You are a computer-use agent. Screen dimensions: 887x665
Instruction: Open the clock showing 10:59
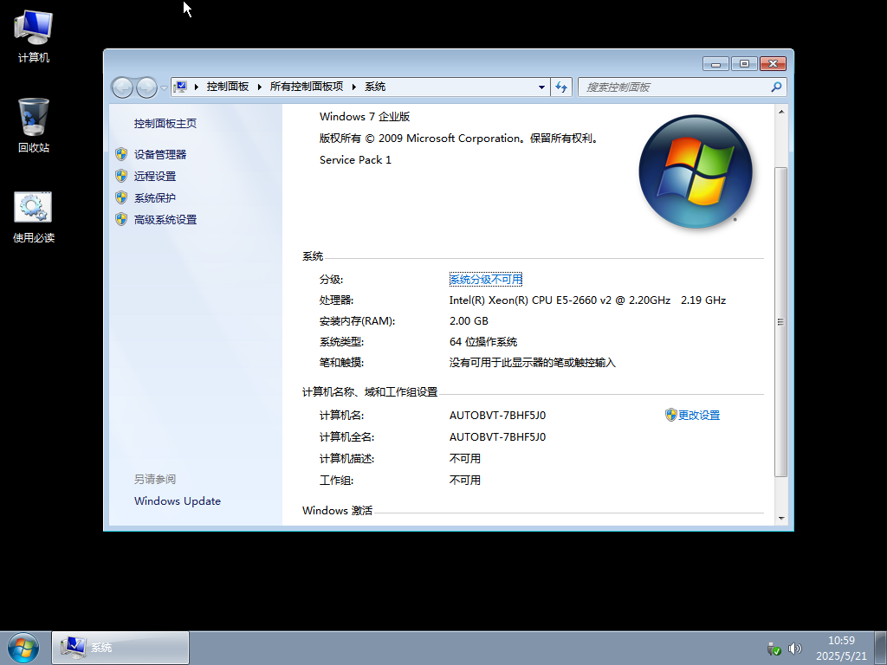[841, 648]
